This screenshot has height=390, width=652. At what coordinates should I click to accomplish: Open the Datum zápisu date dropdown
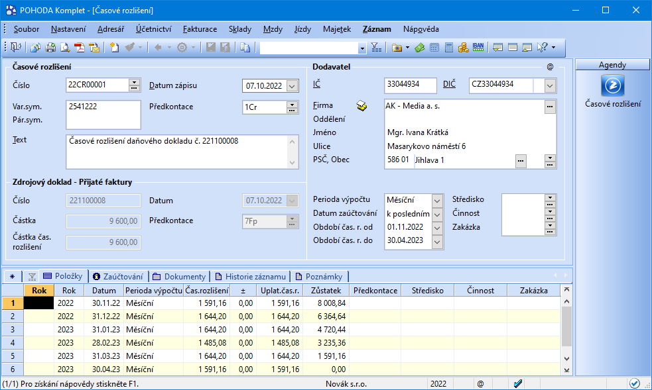tap(293, 86)
